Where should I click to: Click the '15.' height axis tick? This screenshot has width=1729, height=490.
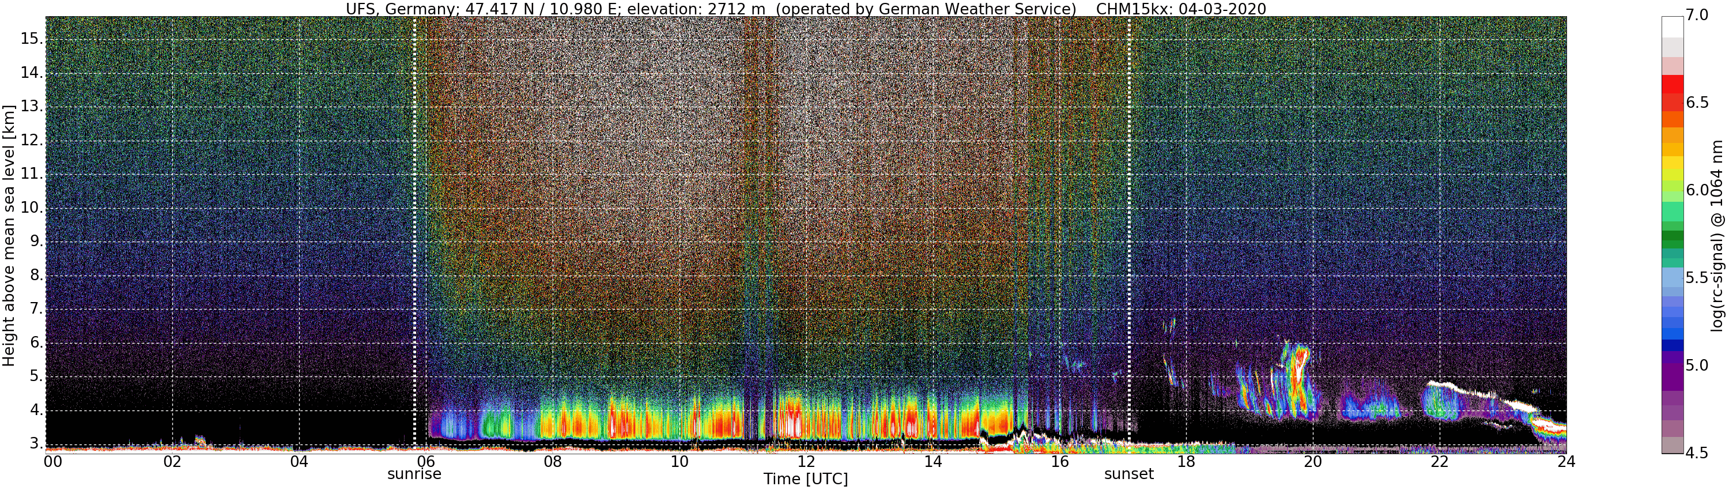[x=32, y=38]
